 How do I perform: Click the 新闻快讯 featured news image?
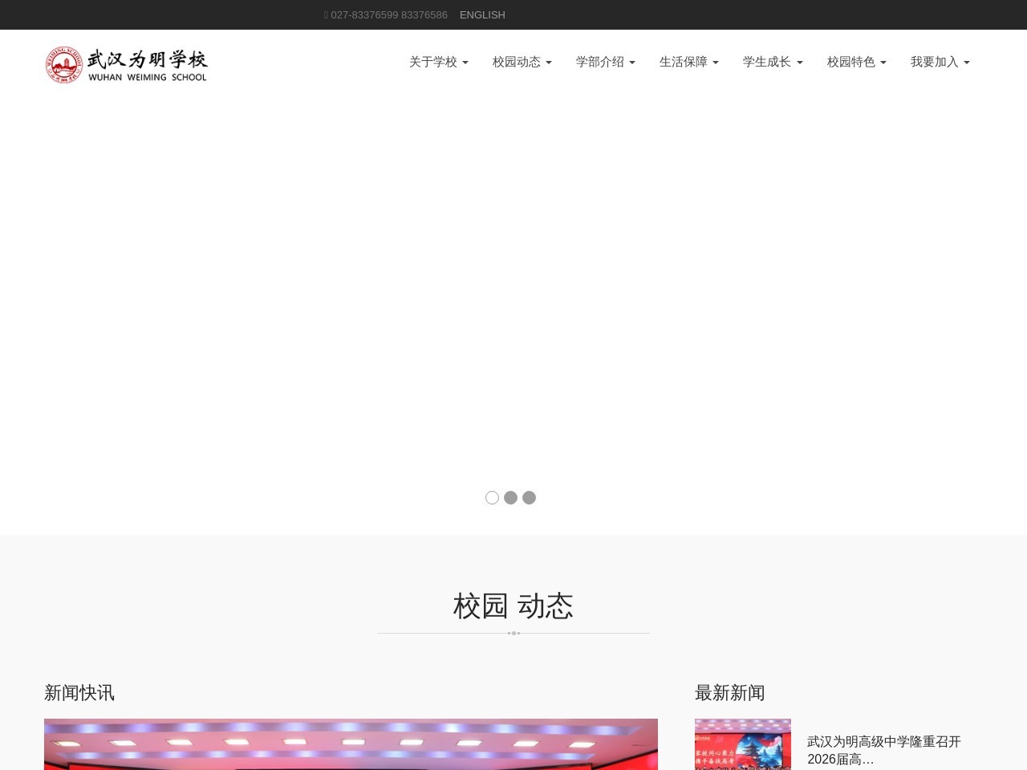click(x=351, y=744)
